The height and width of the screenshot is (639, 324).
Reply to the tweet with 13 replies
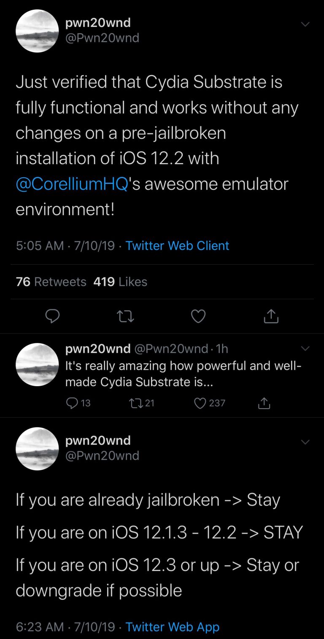pos(73,403)
